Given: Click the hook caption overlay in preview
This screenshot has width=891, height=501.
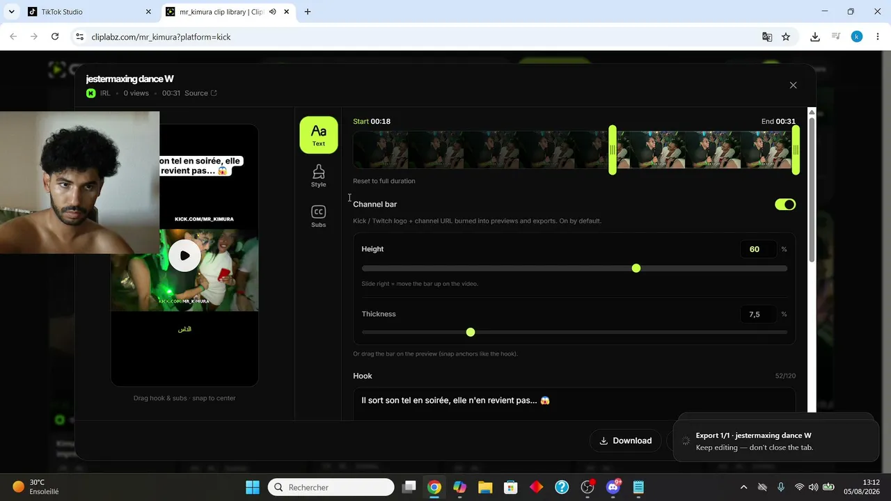Looking at the screenshot, I should point(200,166).
